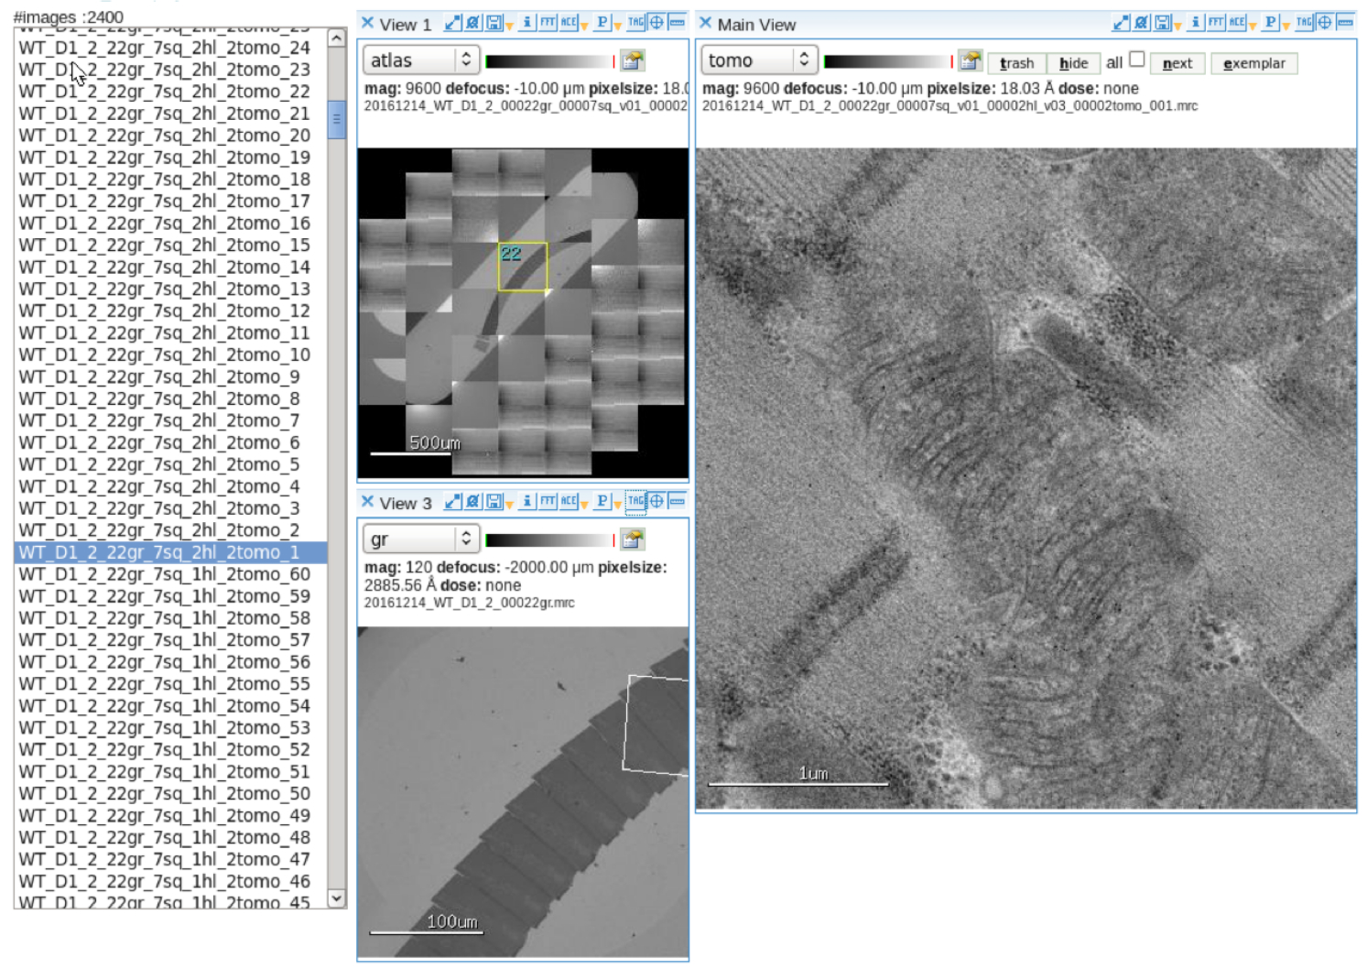Screen dimensions: 1367x969
Task: Tick the 'all' checkbox in Main View
Action: (x=1136, y=60)
